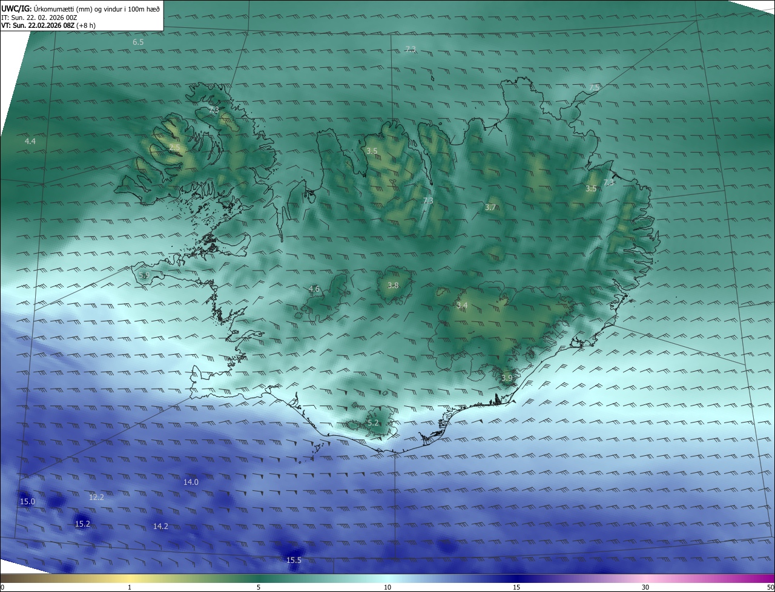Click the 2.5 value label in the Westfjords
Viewport: 775px width, 592px height.
[174, 148]
